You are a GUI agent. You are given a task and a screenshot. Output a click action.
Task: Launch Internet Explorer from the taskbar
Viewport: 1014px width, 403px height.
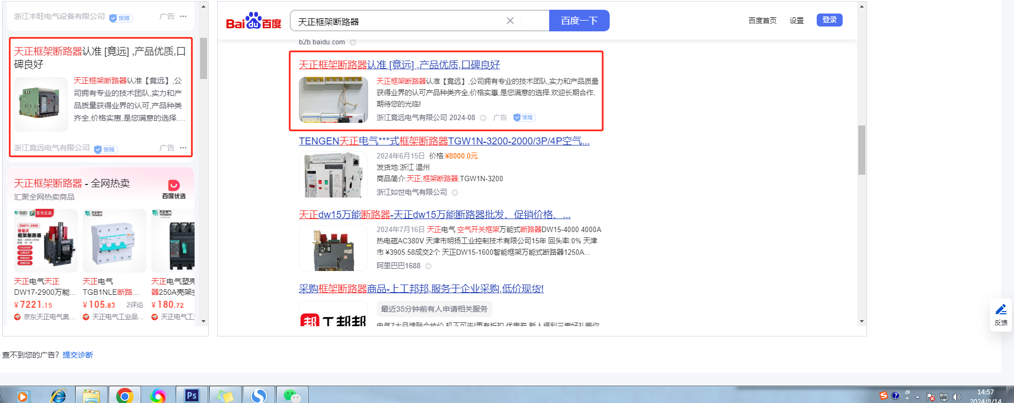click(x=58, y=396)
